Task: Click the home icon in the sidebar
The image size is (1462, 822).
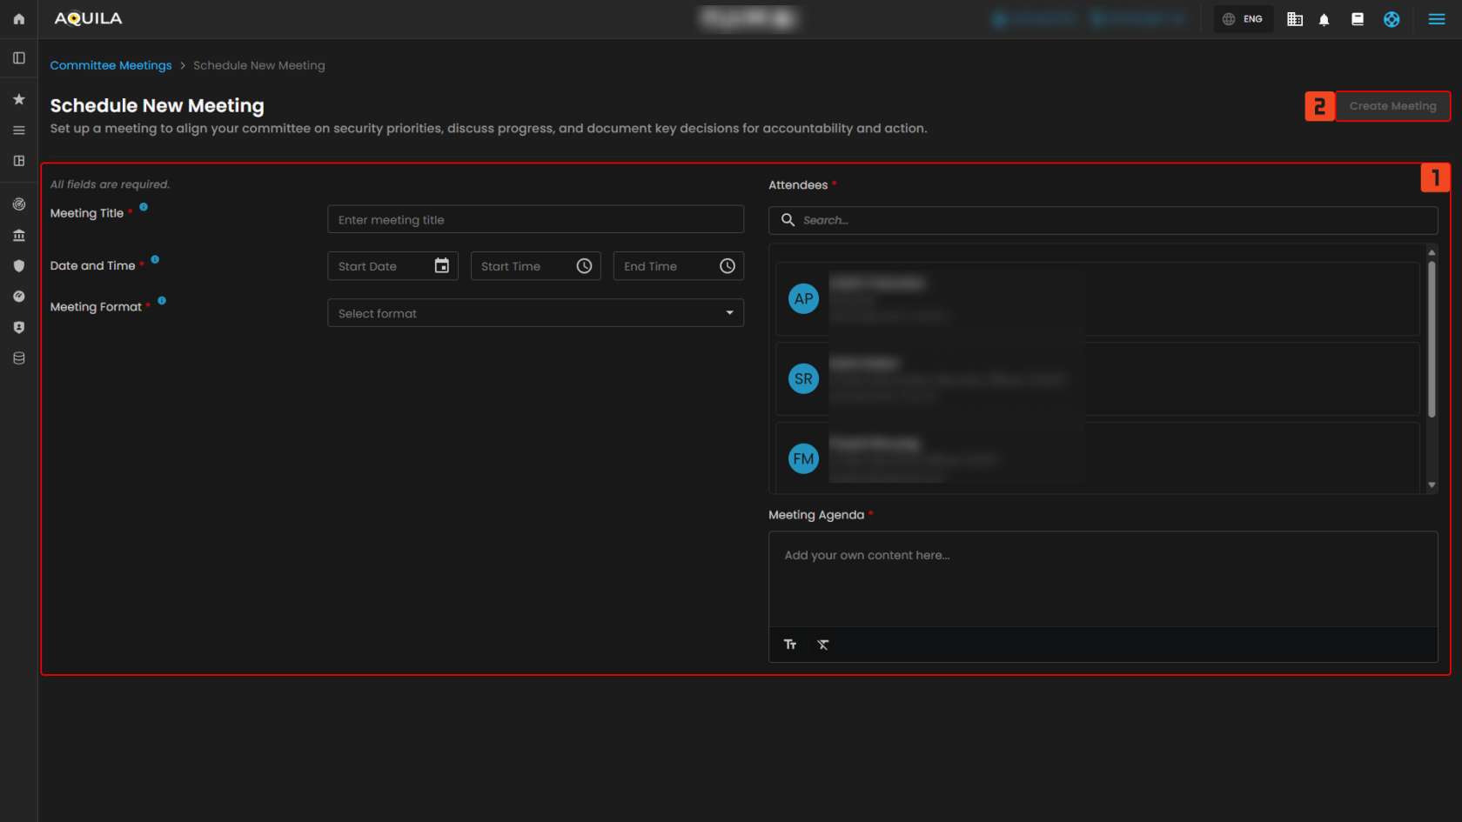Action: 18,19
